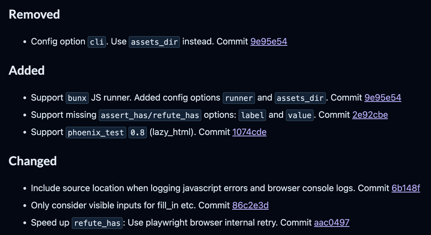This screenshot has width=431, height=235.
Task: Click the phoenix_test code snippet
Action: pyautogui.click(x=96, y=132)
